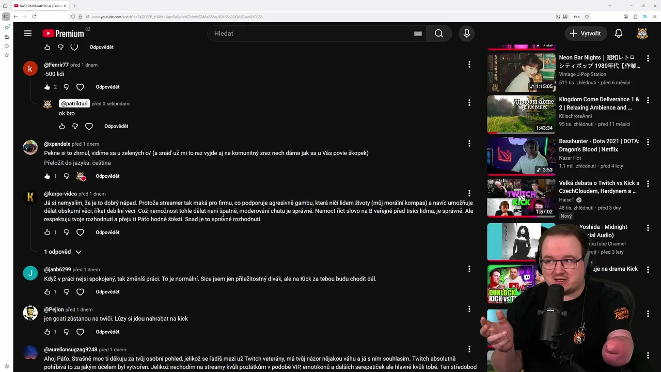Open Basshunter Dota 2021 video thumbnail
The image size is (661, 372).
(x=521, y=157)
